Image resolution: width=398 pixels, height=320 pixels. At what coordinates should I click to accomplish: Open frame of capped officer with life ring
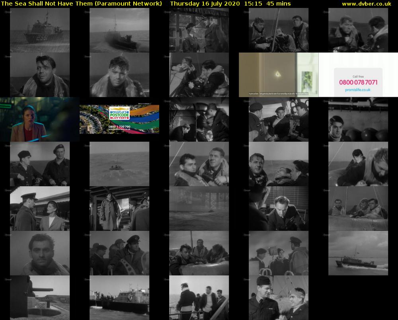tap(119, 253)
